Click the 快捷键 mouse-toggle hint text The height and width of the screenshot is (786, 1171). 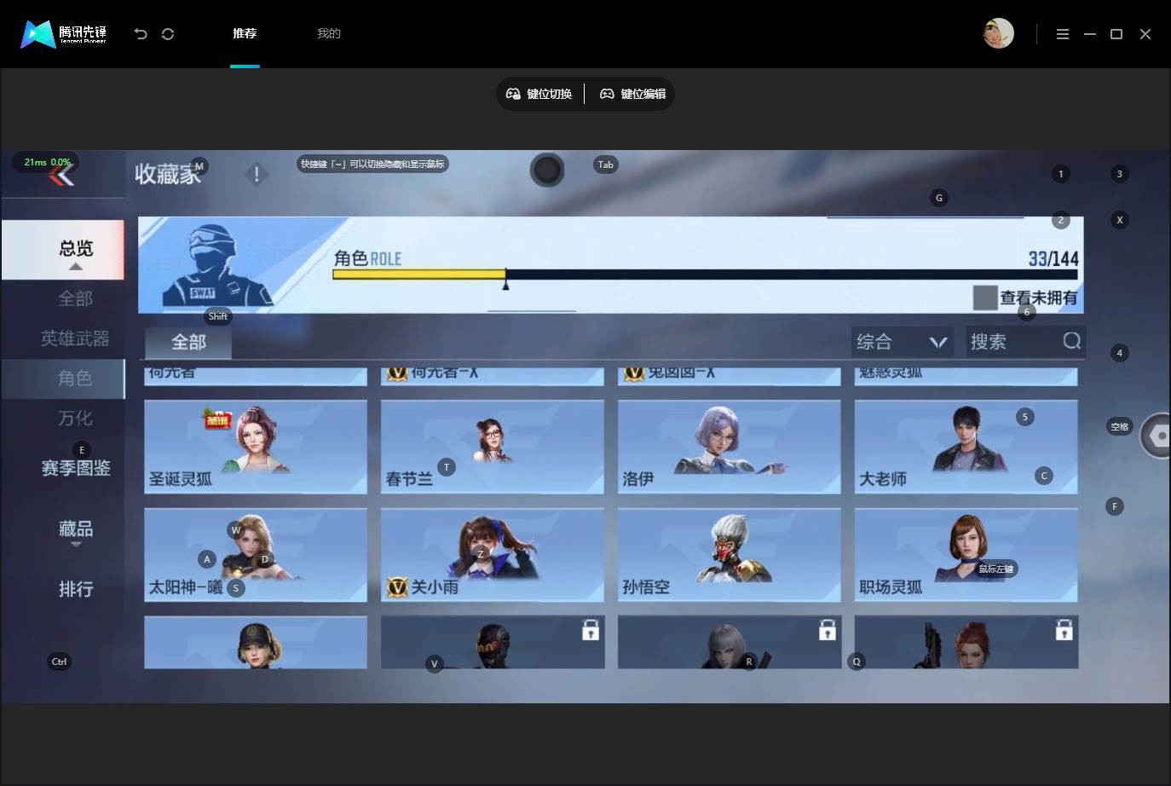point(372,164)
